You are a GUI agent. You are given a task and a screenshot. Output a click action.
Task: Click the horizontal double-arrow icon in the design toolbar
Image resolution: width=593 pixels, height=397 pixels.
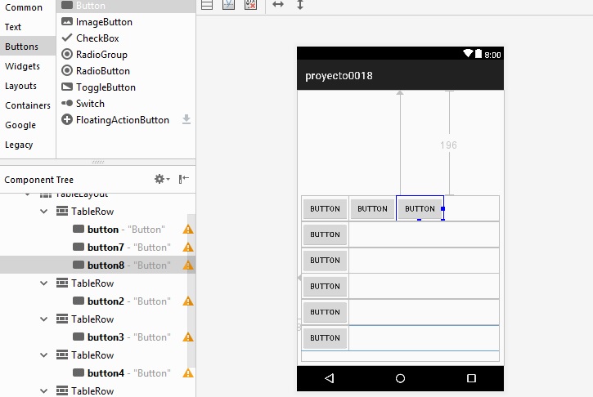click(x=278, y=5)
